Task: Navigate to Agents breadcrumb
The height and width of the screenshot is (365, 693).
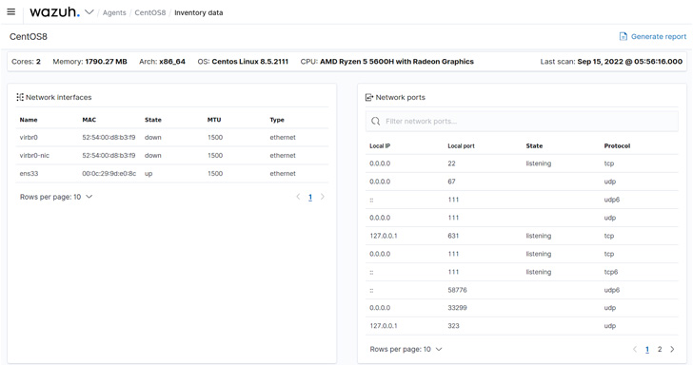Action: pos(114,12)
